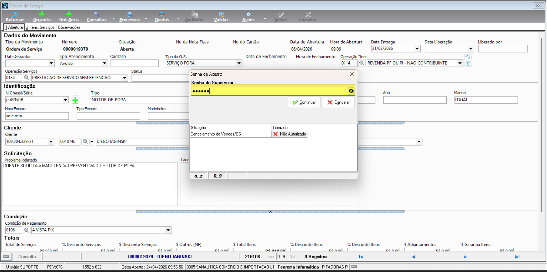Click Continuar in the Senha de Acesso dialog
The image size is (547, 272).
click(x=304, y=102)
